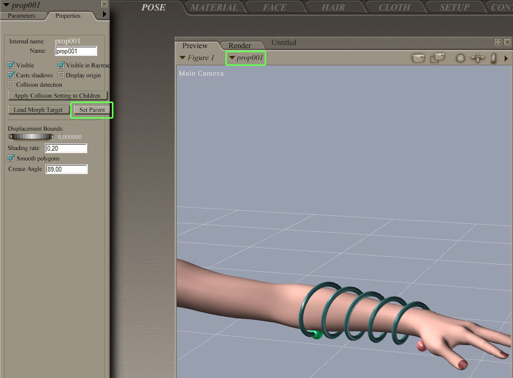This screenshot has width=513, height=378.
Task: Switch to the Parameters tab
Action: [x=21, y=16]
